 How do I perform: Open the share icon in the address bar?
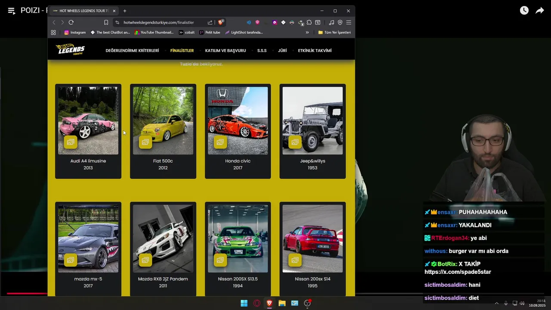210,22
